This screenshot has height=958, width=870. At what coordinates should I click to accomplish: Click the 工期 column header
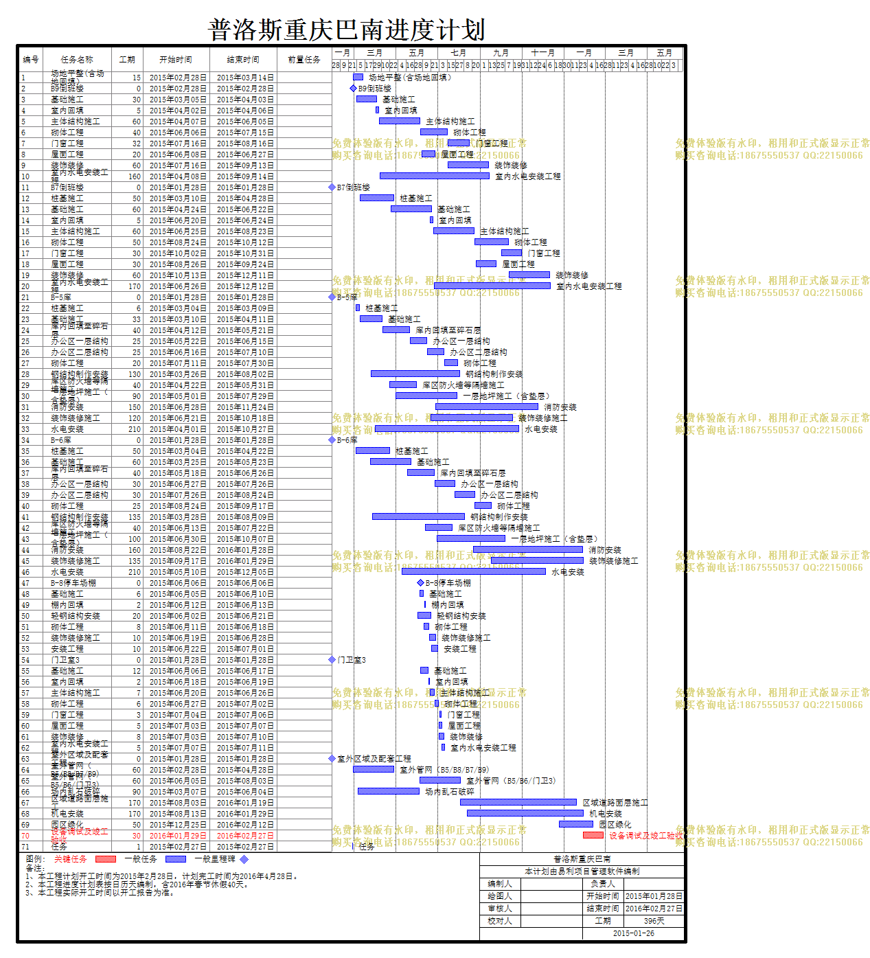click(127, 60)
